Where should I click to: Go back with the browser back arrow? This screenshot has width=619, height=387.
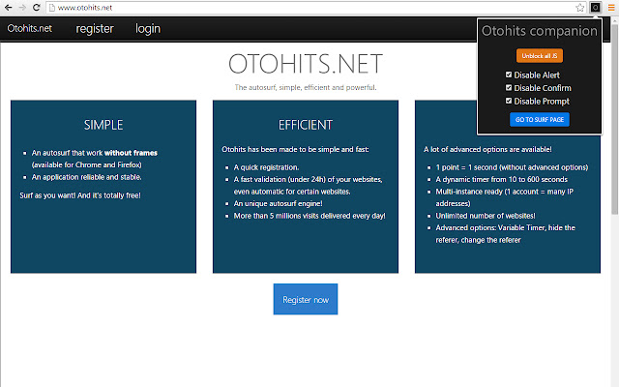click(x=8, y=8)
